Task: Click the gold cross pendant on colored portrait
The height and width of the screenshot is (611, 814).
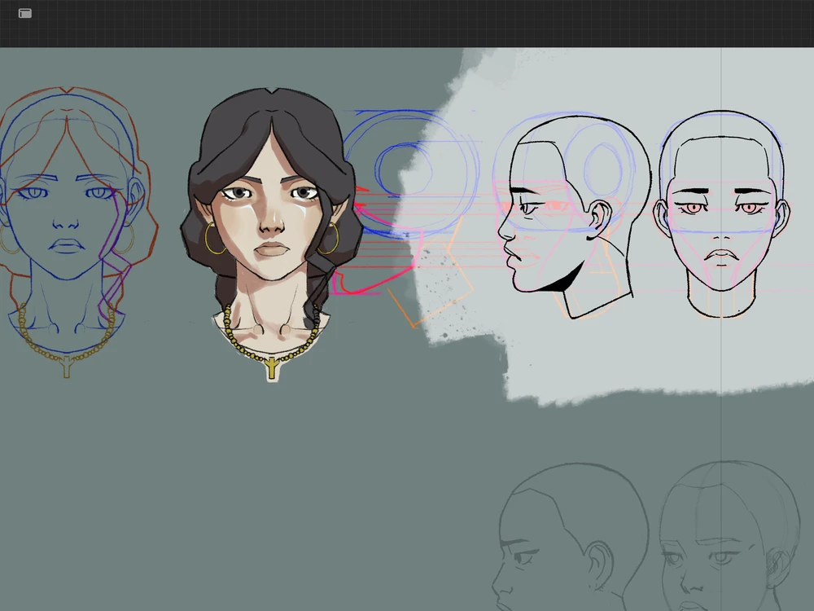Action: pos(271,369)
